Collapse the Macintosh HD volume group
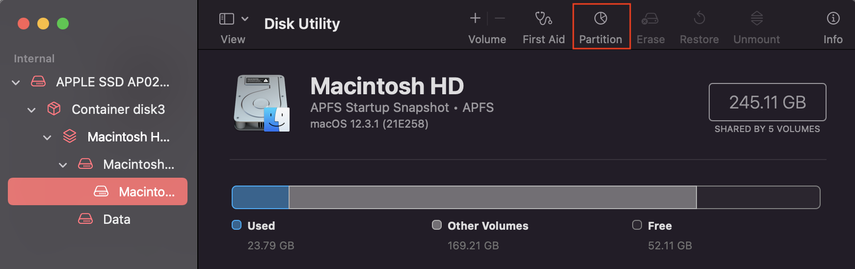This screenshot has height=269, width=855. click(48, 137)
